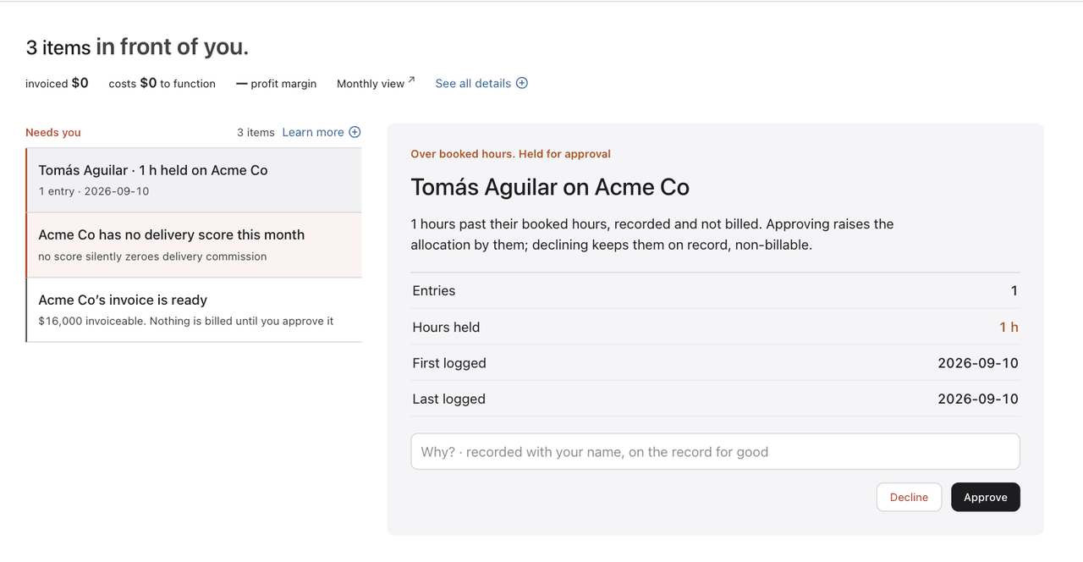Viewport: 1083px width, 562px height.
Task: Click the plus icon beside See all details
Action: pos(522,83)
